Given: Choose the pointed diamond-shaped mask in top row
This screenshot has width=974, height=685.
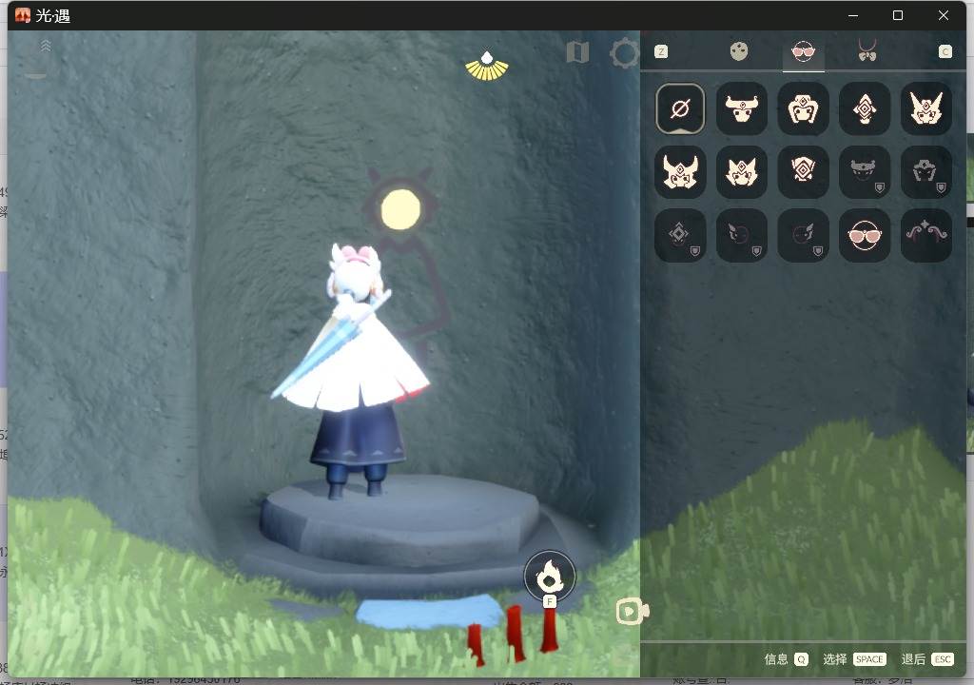Looking at the screenshot, I should (865, 108).
